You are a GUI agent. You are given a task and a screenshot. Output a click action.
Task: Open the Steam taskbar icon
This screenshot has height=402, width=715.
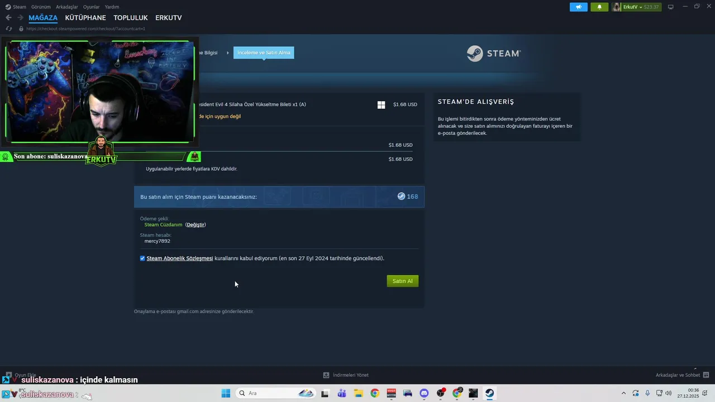pos(489,393)
